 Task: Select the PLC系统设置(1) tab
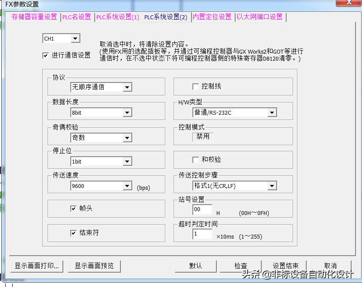coord(117,17)
